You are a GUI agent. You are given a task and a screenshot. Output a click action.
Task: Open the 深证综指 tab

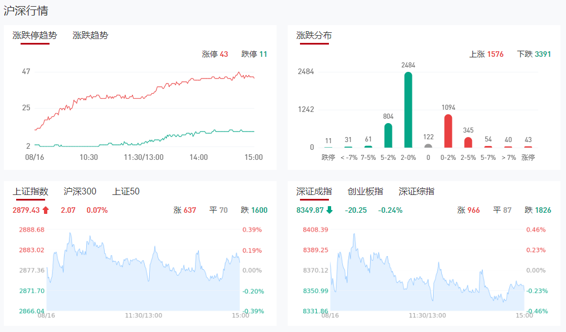coord(416,192)
